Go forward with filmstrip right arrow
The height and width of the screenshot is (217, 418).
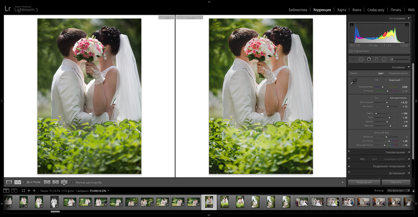click(34, 191)
